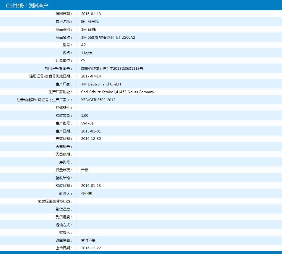This screenshot has width=282, height=254.
Task: Click the 商品名称 label
Action: (64, 38)
